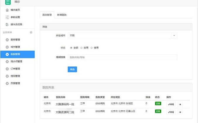198x123 pixels.
Task: Click the 医院等级 column header
Action: pos(85,97)
